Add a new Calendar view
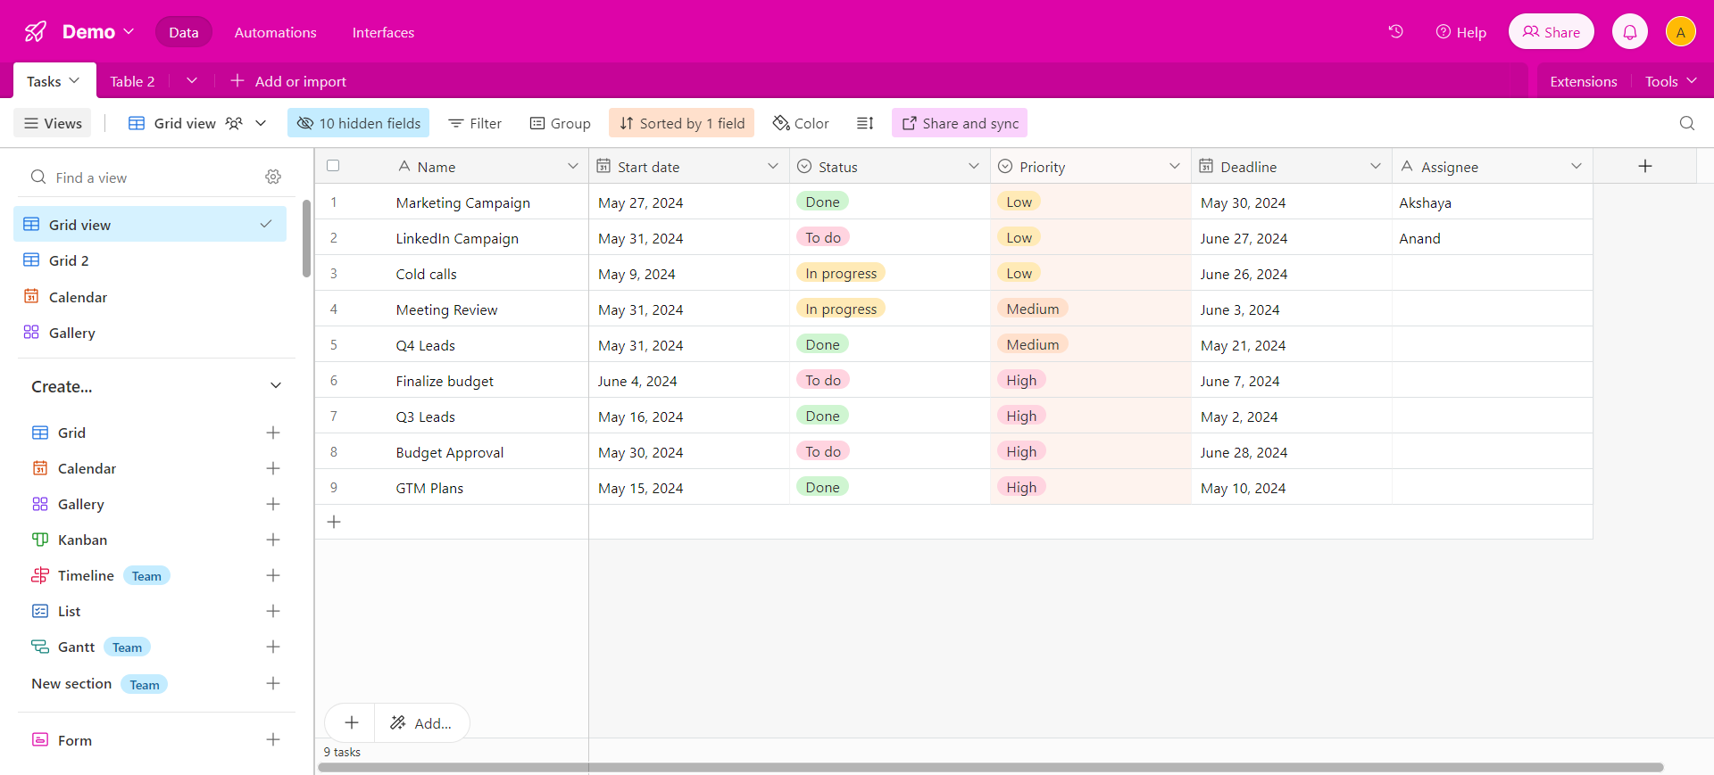The height and width of the screenshot is (775, 1714). (273, 468)
